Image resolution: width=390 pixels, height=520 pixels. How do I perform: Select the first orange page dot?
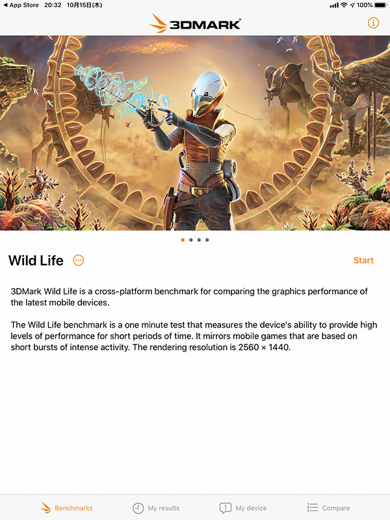pyautogui.click(x=183, y=240)
